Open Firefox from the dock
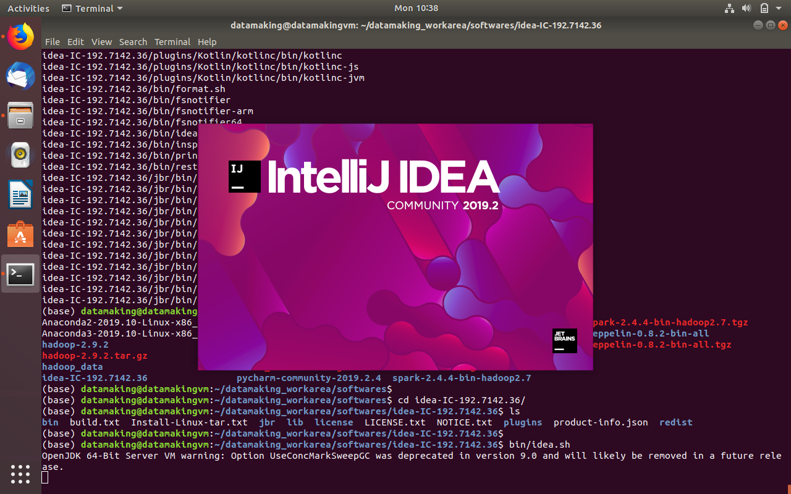This screenshot has height=494, width=791. pos(20,36)
